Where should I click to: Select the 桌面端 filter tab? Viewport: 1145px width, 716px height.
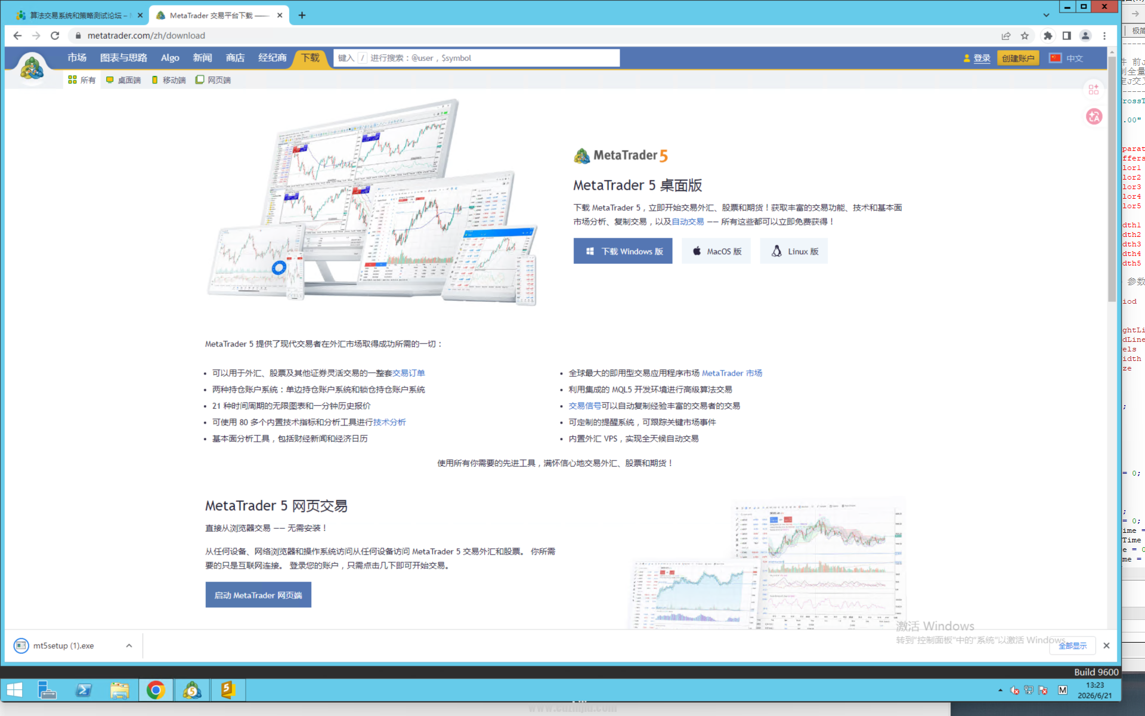click(x=123, y=80)
